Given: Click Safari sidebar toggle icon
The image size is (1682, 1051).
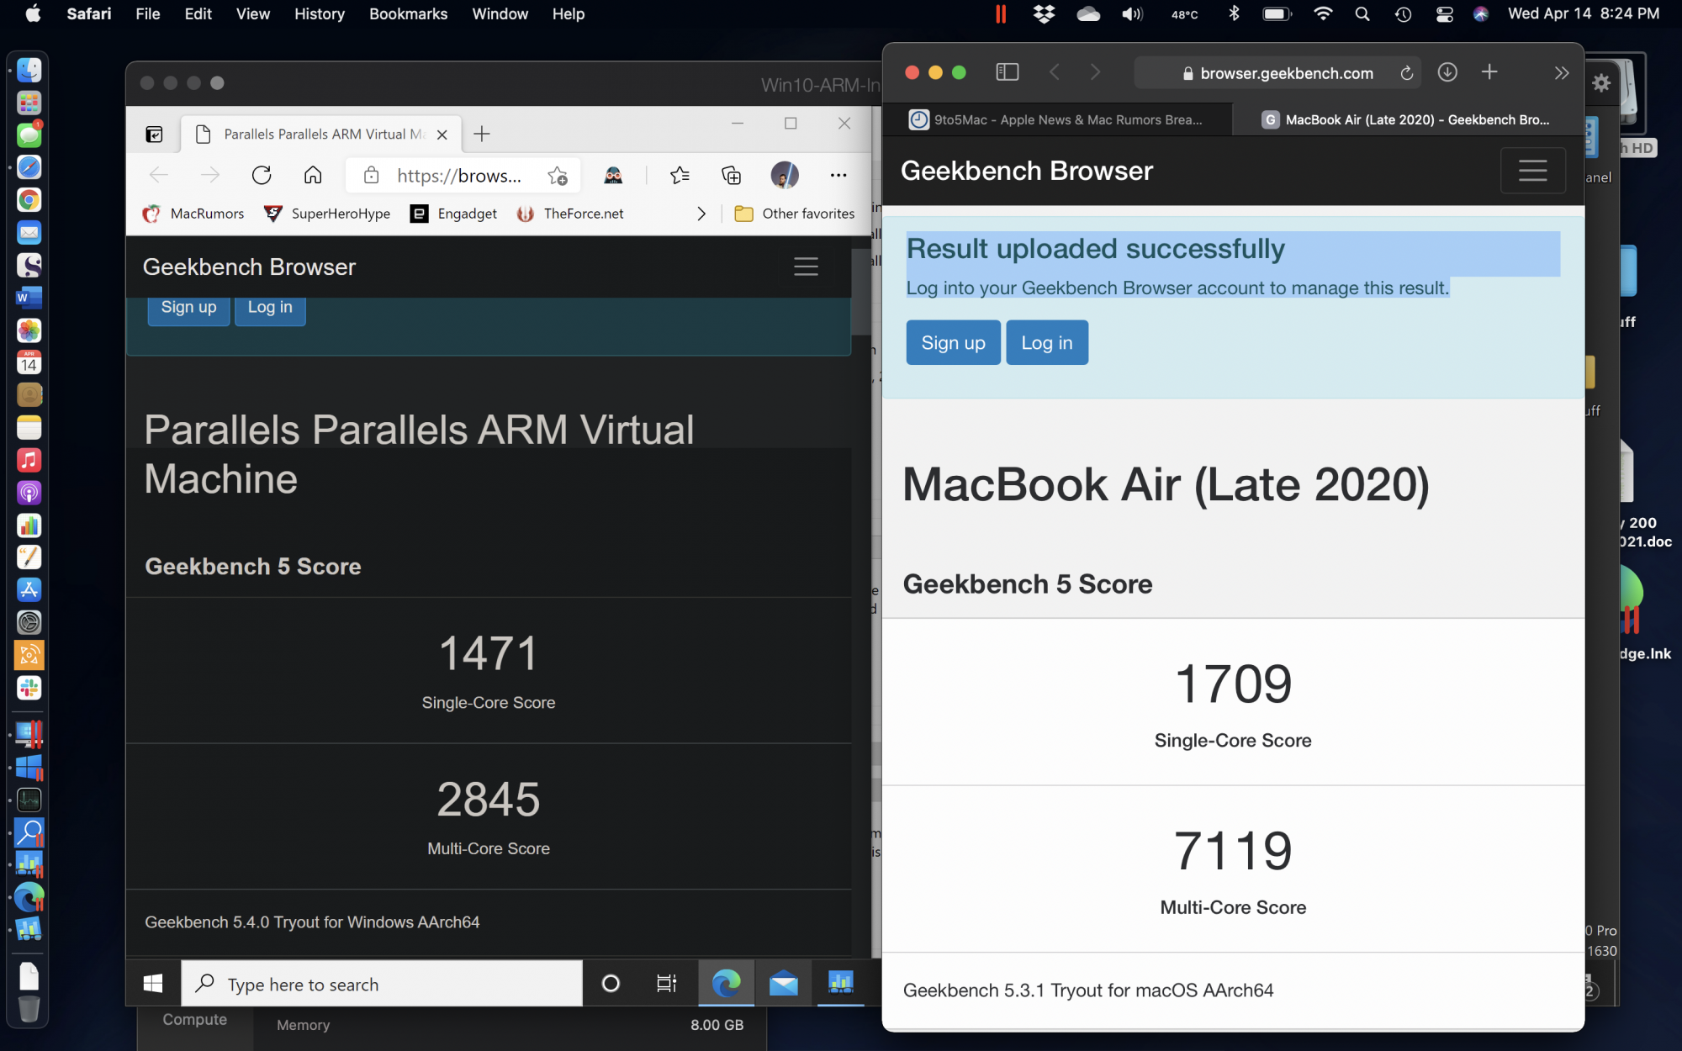Looking at the screenshot, I should click(1007, 72).
